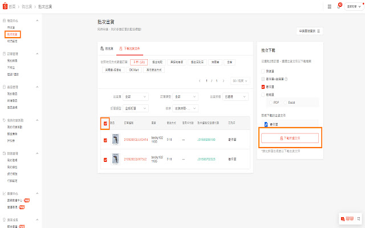
Task: Check the second (greyed) document checkbox
Action: coord(263,79)
